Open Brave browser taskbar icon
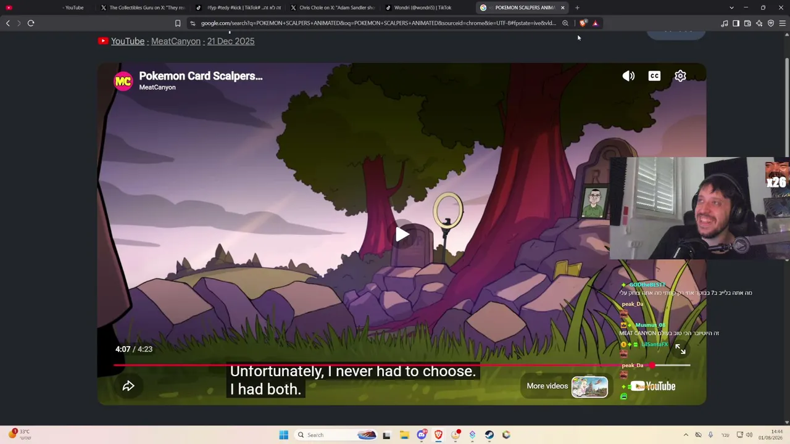 tap(438, 435)
